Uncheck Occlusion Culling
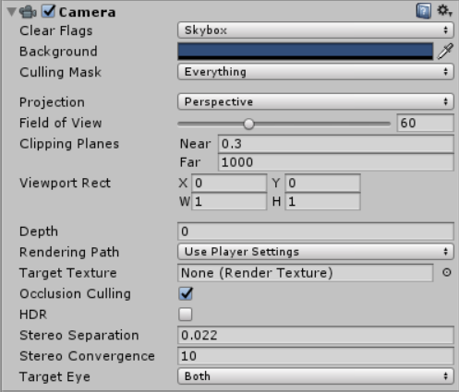The width and height of the screenshot is (459, 392). 186,293
